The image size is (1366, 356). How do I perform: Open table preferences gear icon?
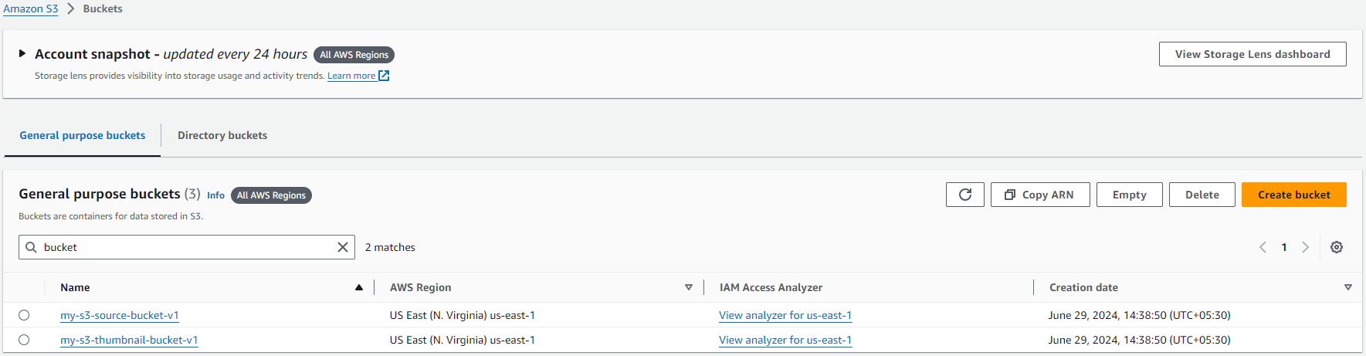1337,247
